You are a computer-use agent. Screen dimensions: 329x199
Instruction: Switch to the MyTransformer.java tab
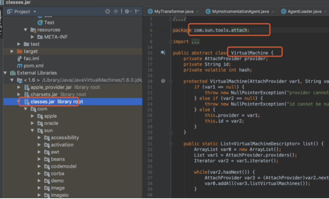coord(174,11)
